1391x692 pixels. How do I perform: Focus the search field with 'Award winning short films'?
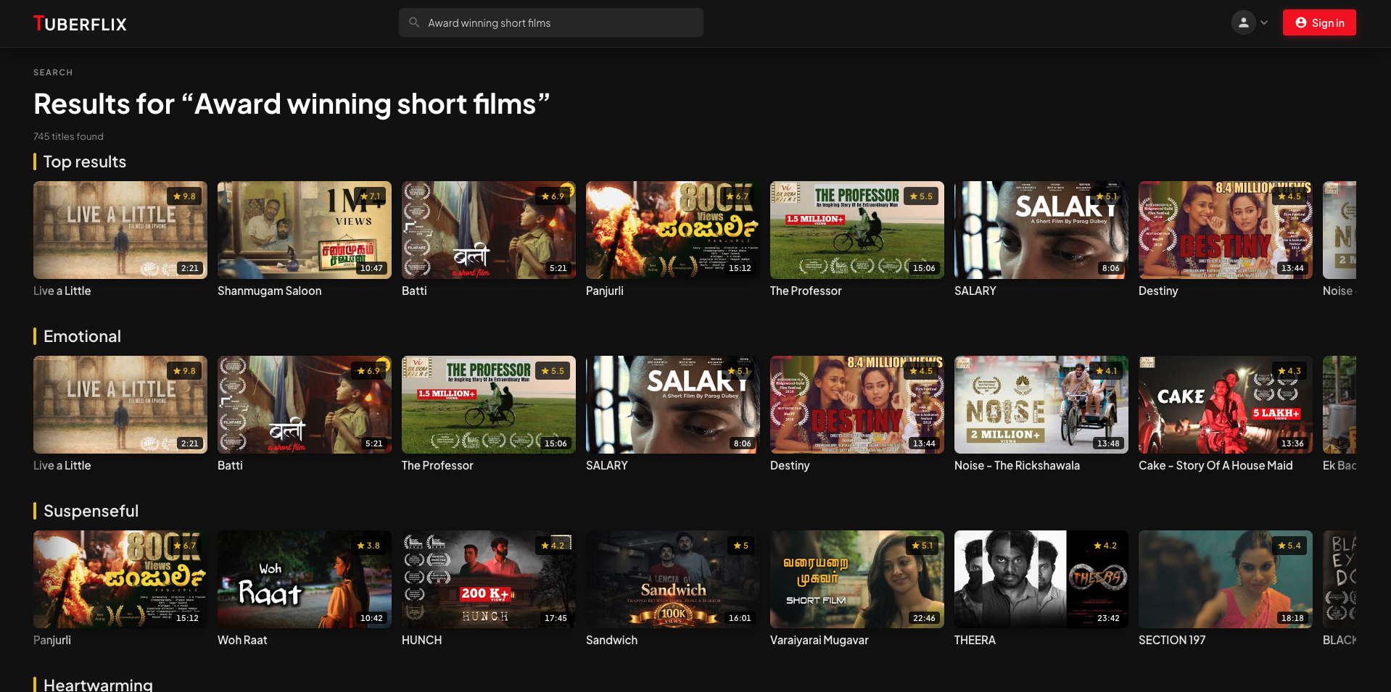point(550,22)
